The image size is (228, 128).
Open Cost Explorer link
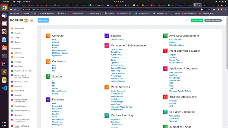(x=175, y=40)
